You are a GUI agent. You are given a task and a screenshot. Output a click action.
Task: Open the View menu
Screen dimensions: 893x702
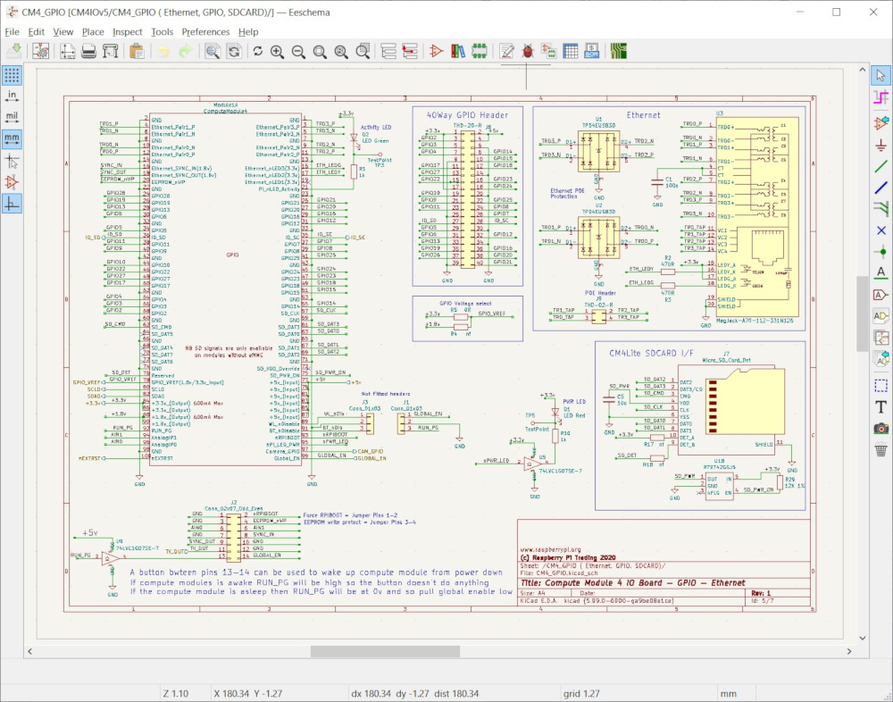coord(63,31)
